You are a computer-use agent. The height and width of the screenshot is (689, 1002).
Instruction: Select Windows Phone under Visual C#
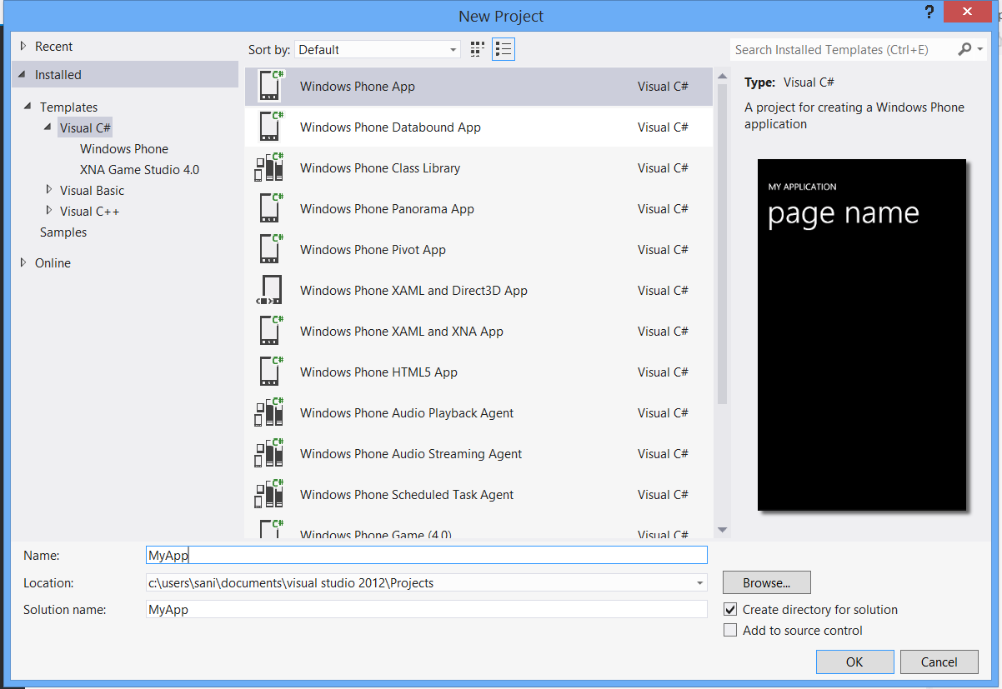point(124,148)
